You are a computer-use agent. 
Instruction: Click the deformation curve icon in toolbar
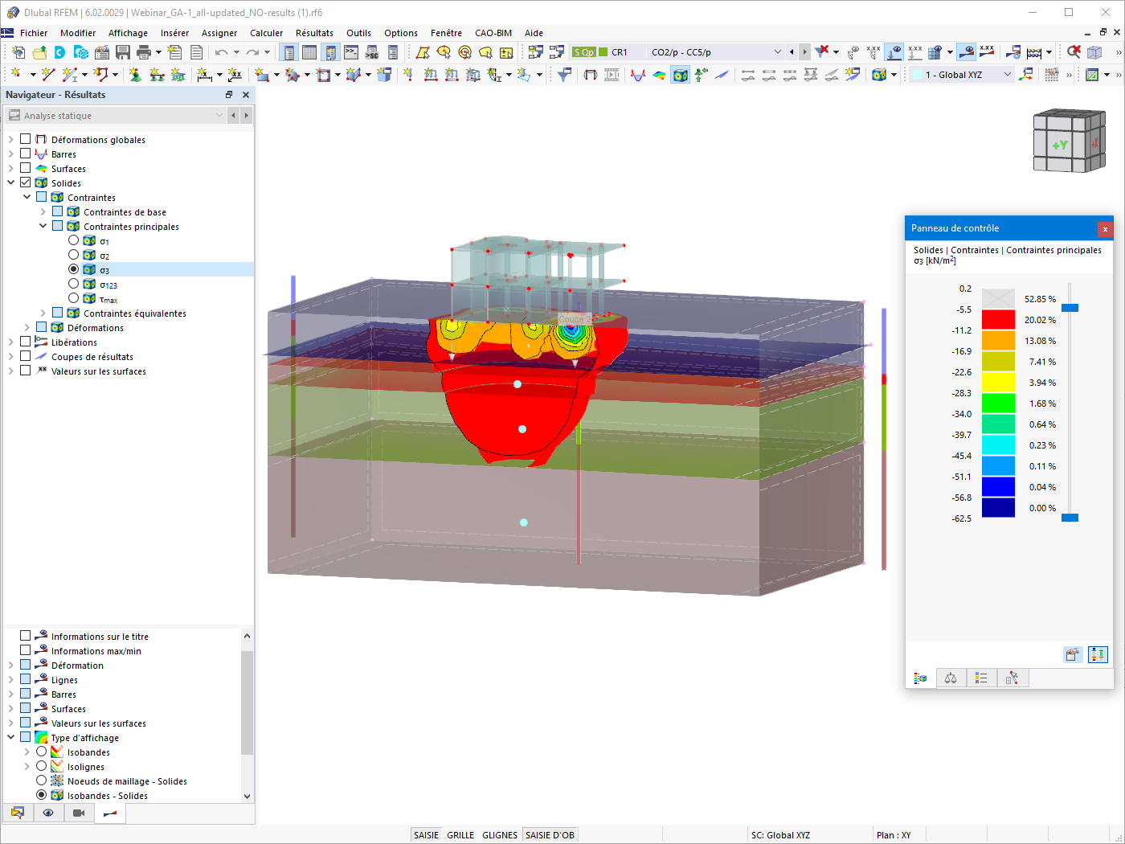pos(638,75)
